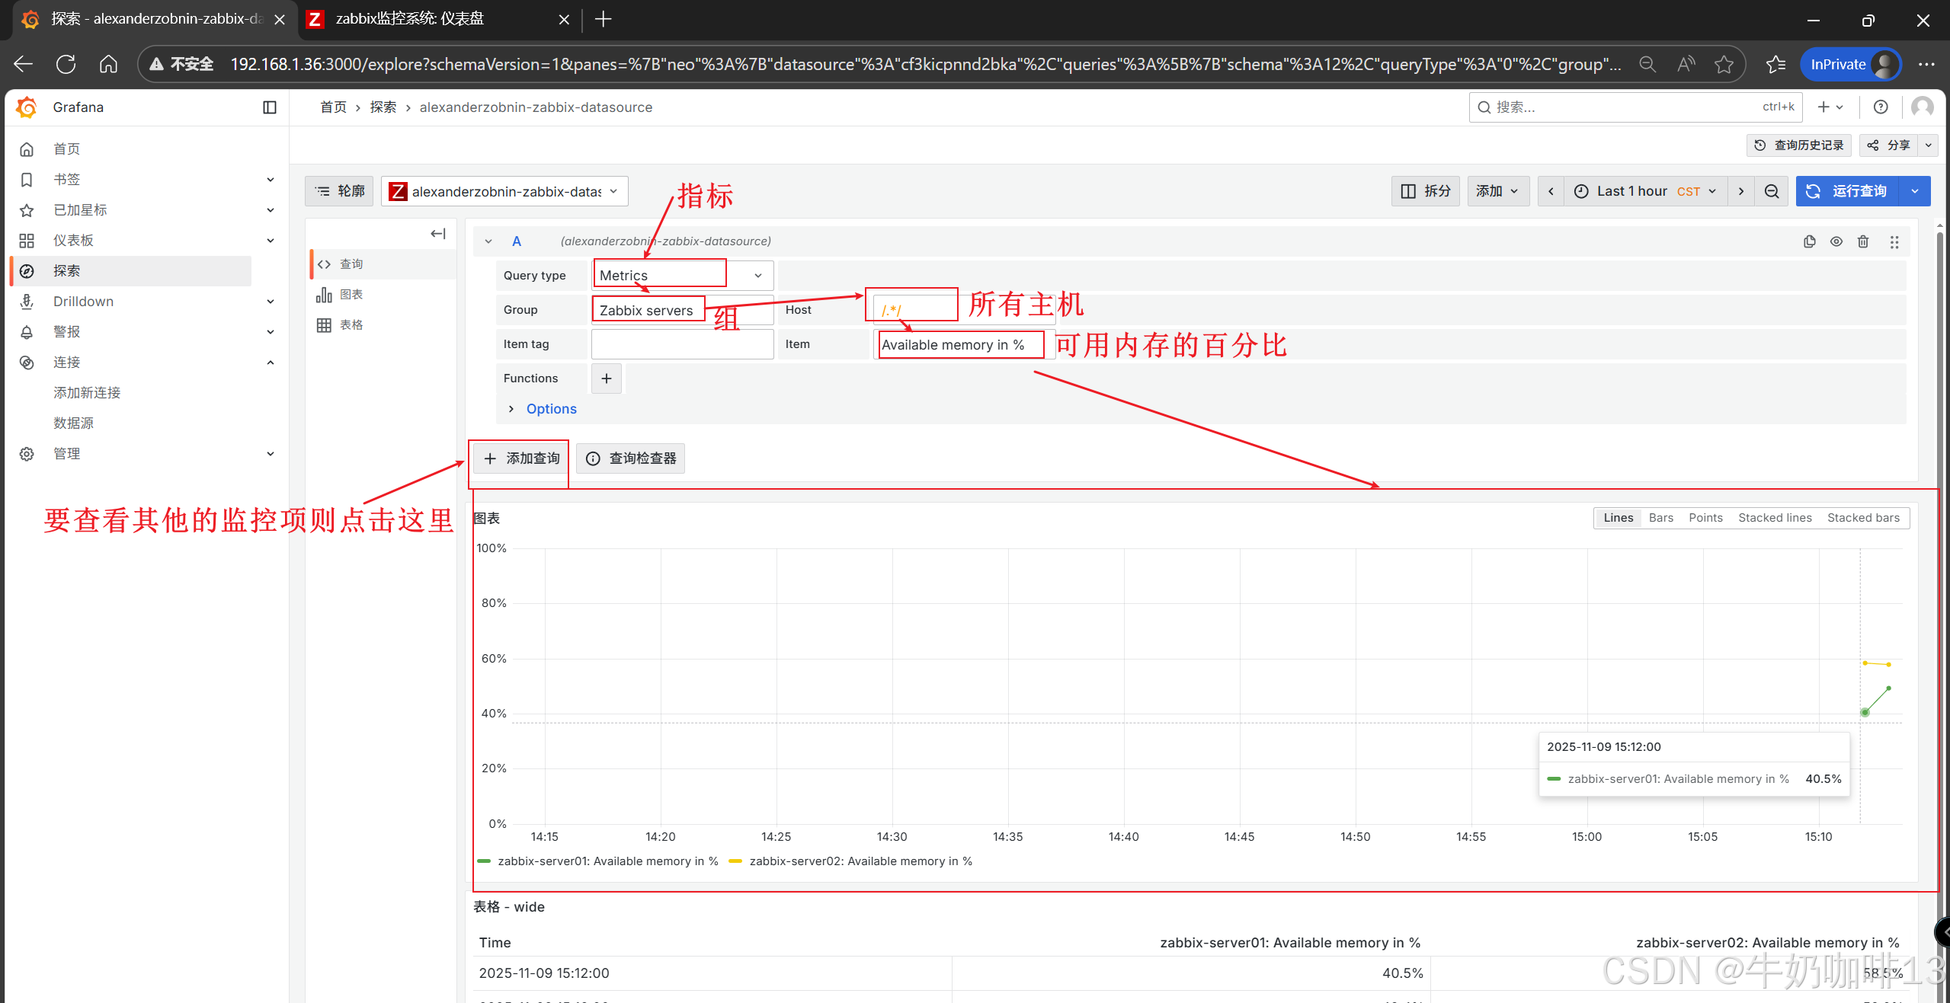This screenshot has height=1003, width=1950.
Task: Add a function with plus icon
Action: 607,379
